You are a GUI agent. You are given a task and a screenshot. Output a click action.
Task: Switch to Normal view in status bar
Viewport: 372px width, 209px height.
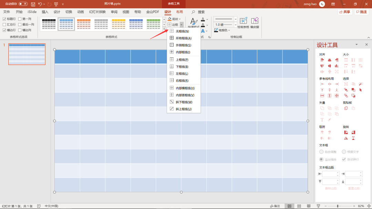click(x=289, y=206)
